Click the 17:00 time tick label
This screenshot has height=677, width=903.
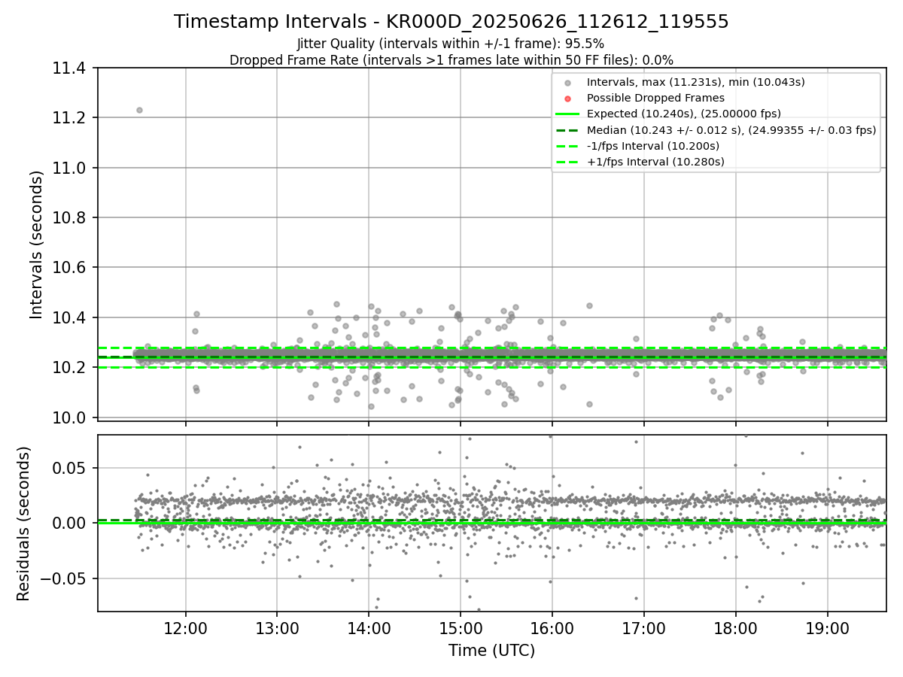pos(644,627)
